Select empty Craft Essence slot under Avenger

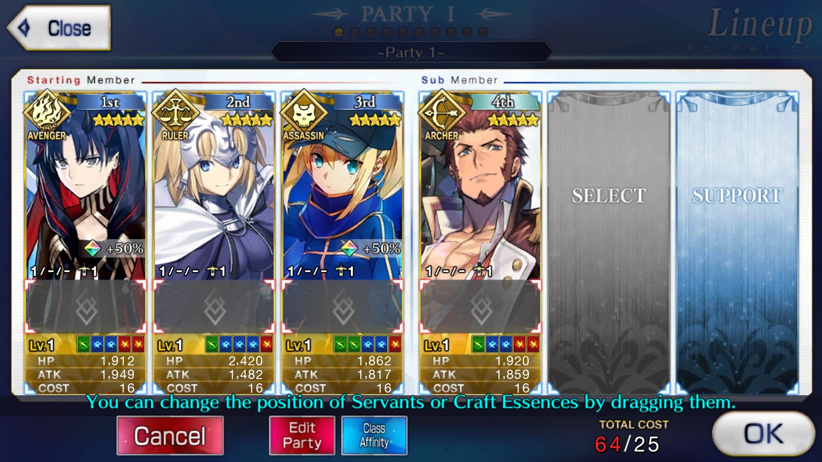tap(86, 307)
